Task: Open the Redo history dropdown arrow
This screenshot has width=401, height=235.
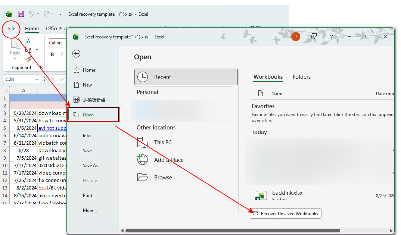Action: pos(52,14)
